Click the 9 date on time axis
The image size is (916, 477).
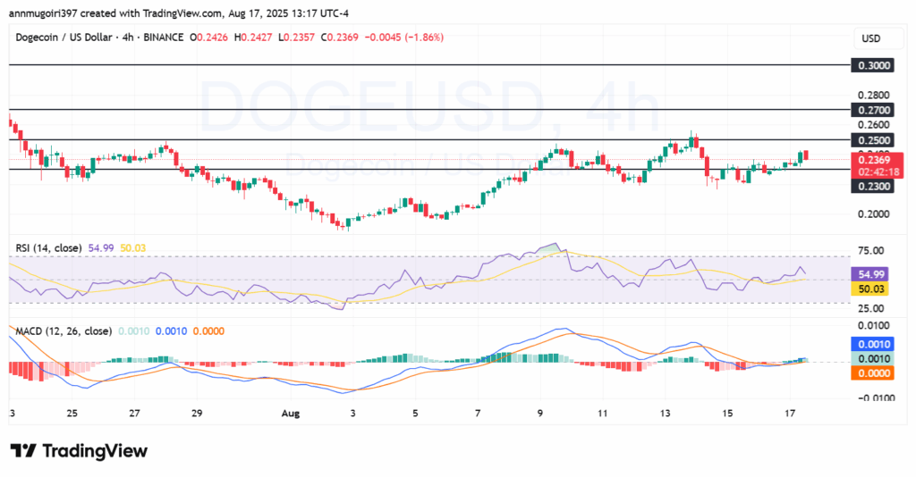click(x=539, y=414)
